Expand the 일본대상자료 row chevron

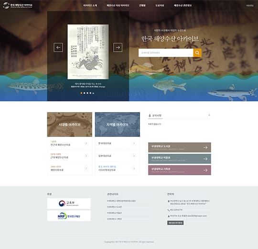click(x=134, y=156)
